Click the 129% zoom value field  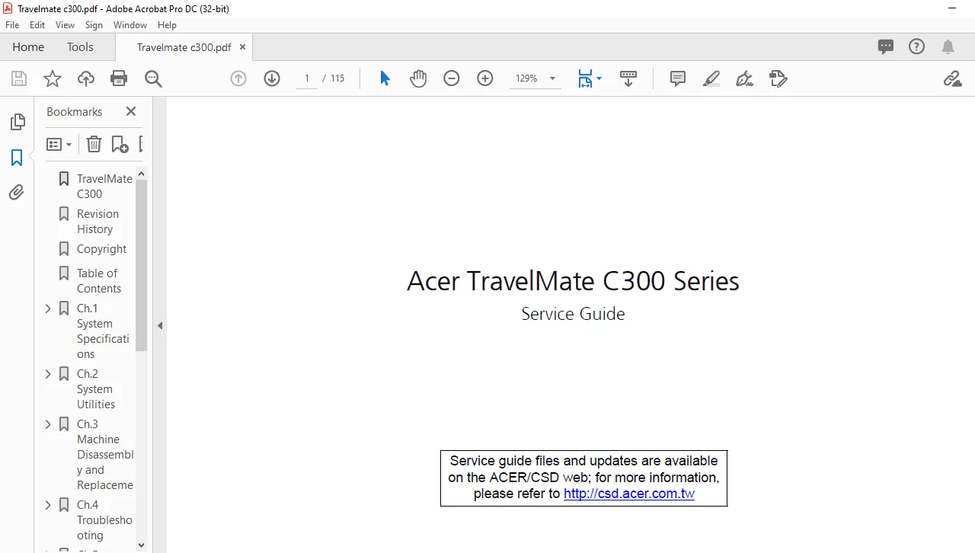pos(526,78)
